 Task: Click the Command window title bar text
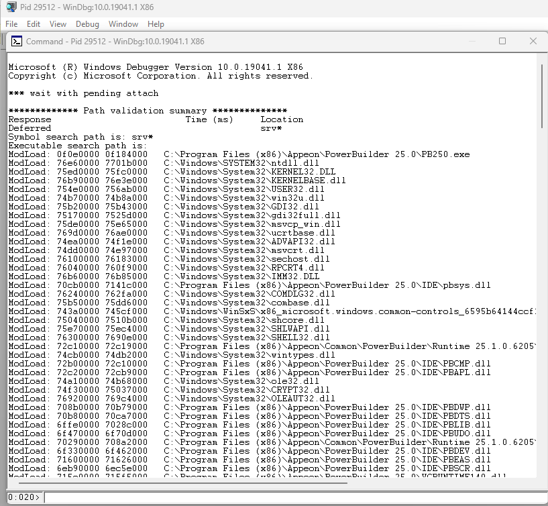click(115, 42)
